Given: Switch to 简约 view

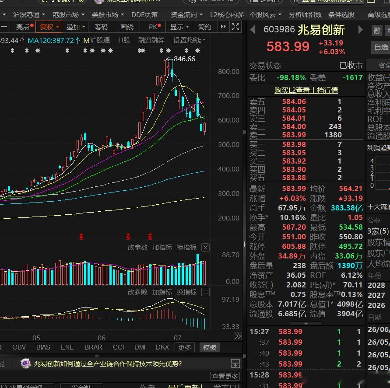Looking at the screenshot, I should point(205,27).
